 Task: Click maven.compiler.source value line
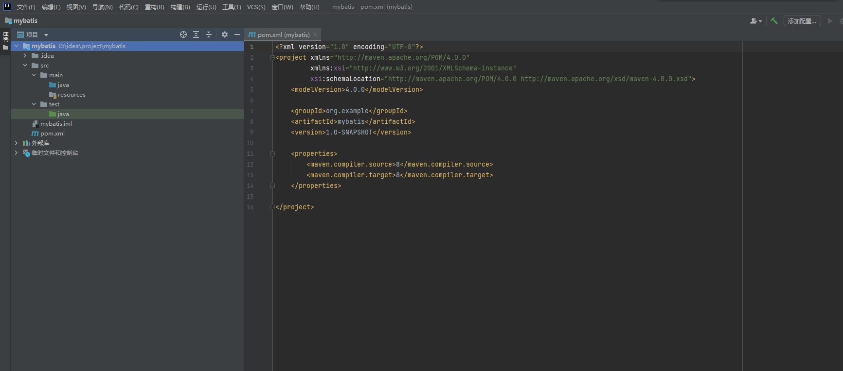[400, 164]
